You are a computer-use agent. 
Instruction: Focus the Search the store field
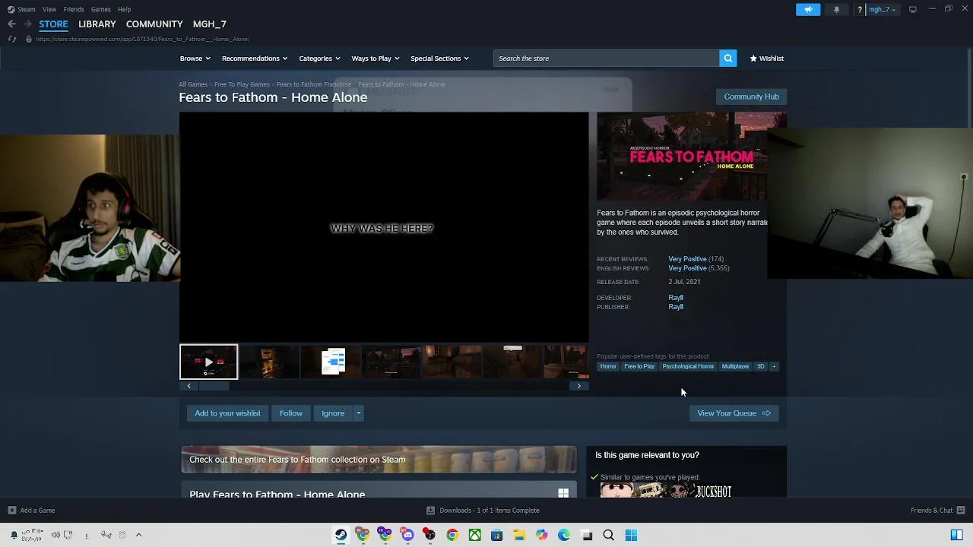[x=606, y=58]
